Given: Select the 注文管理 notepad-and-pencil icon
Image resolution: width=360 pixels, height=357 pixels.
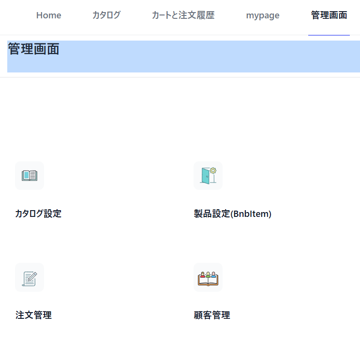Looking at the screenshot, I should tap(30, 277).
